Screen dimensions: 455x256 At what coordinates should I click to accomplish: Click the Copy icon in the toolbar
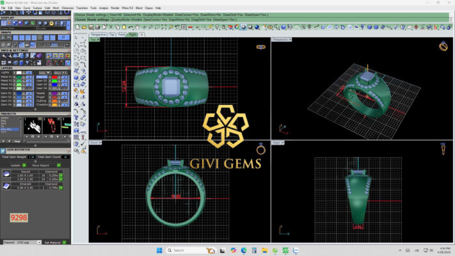coord(118,27)
